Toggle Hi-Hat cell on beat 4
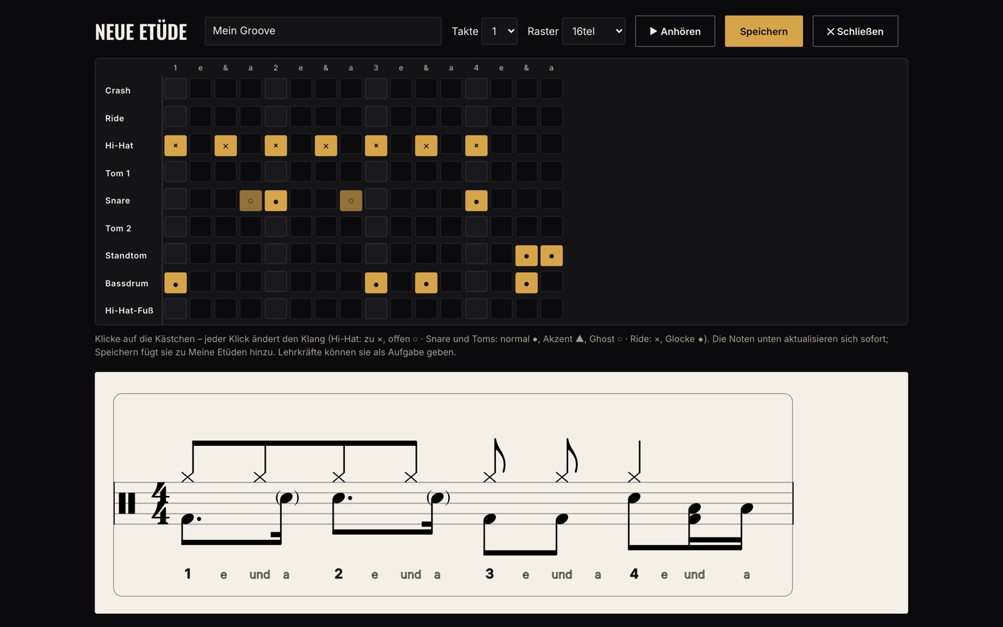 (x=476, y=145)
